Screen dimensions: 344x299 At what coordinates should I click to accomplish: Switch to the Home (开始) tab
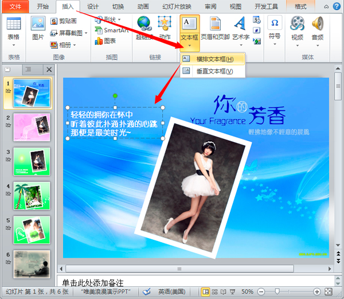click(x=42, y=6)
